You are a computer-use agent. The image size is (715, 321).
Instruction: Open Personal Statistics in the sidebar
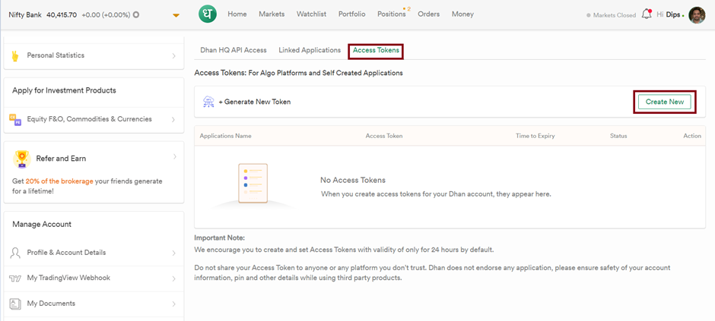(x=94, y=55)
